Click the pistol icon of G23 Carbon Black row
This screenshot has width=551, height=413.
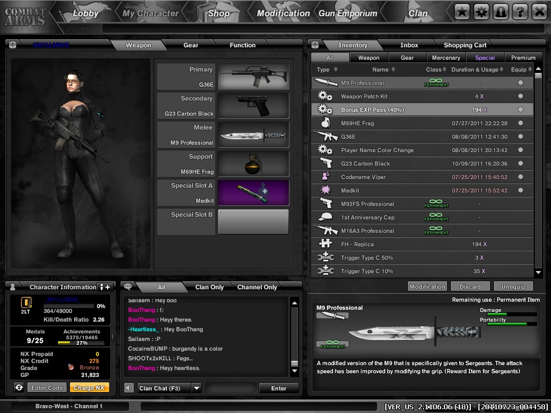[326, 163]
